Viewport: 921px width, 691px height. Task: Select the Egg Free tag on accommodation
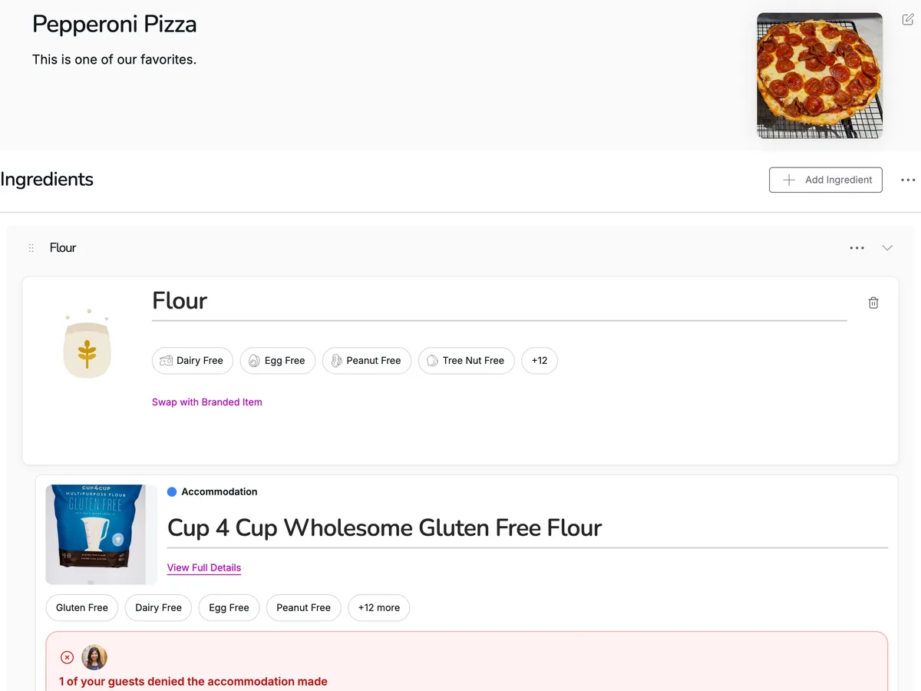[229, 608]
